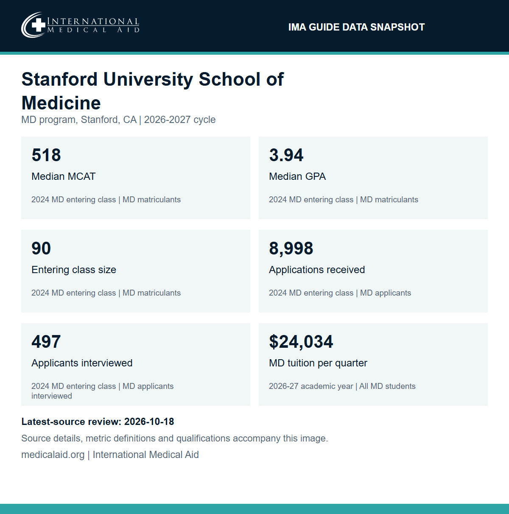Click the Median MCAT label
Screen dimensions: 509x514
point(64,176)
